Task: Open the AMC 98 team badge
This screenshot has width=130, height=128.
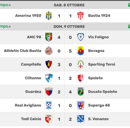Action: (49, 37)
